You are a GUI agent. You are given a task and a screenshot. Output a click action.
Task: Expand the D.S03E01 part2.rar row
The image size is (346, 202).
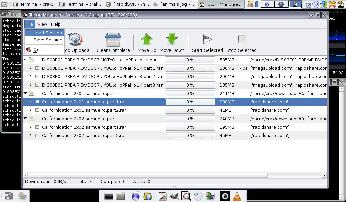point(30,76)
